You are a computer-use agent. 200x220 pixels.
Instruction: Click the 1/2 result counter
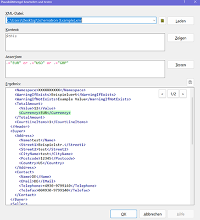(x=173, y=94)
